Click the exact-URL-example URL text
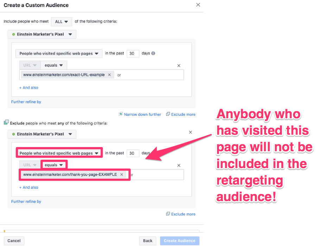 point(64,75)
